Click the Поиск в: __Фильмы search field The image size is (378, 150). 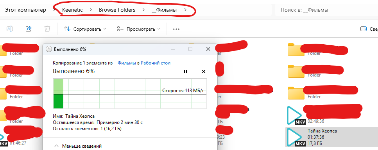pos(326,10)
